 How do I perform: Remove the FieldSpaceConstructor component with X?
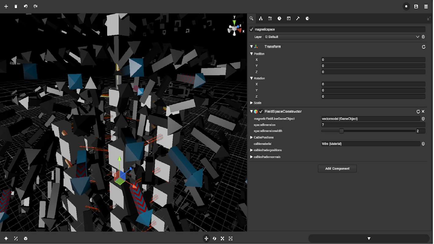click(x=423, y=112)
